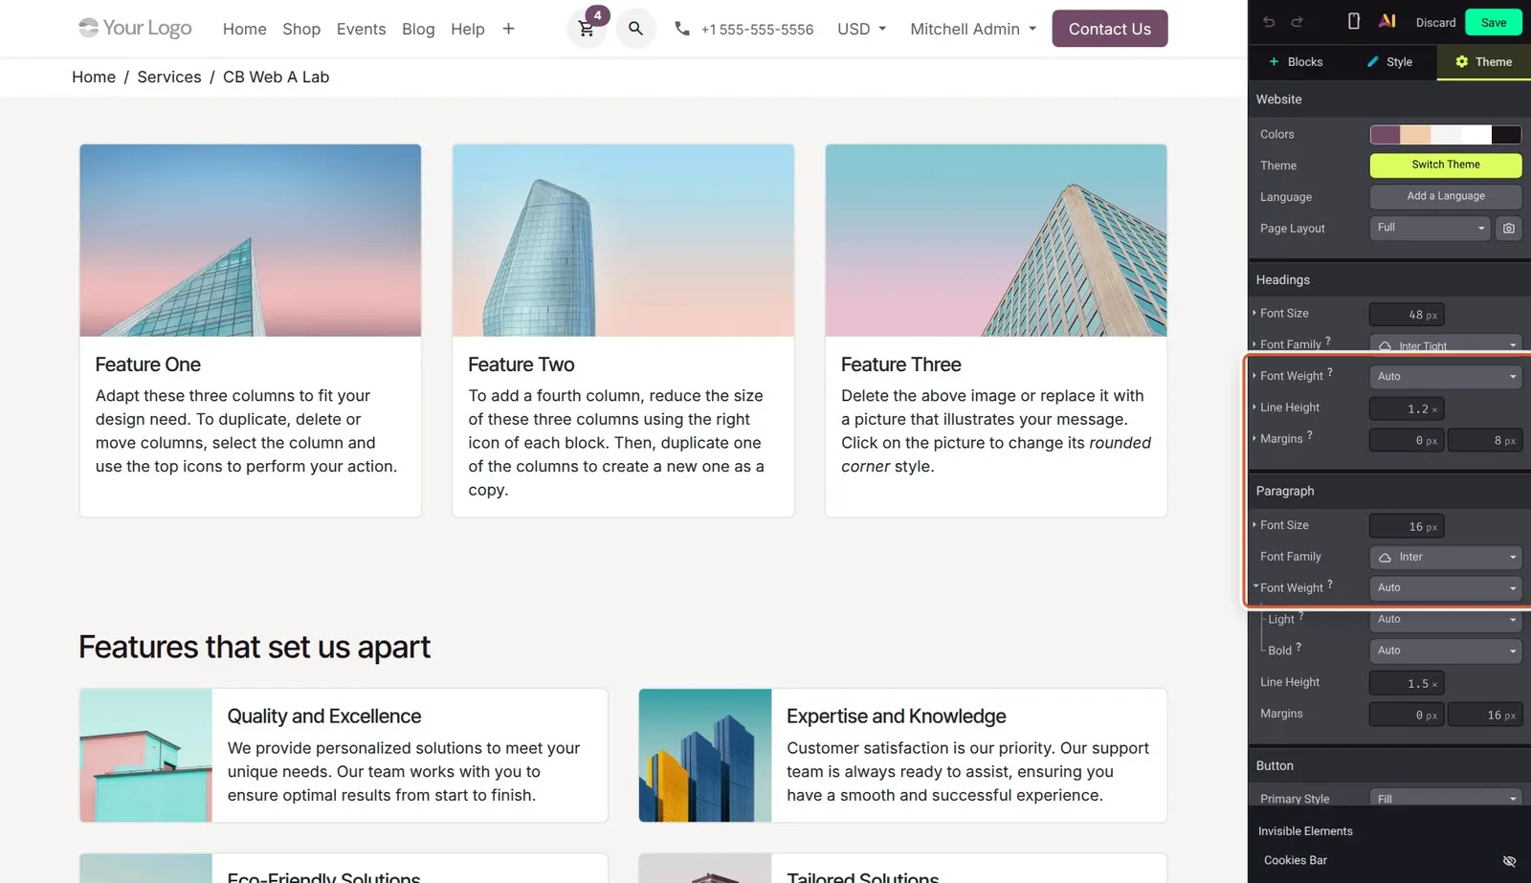Click Discard to drop changes
Viewport: 1531px width, 883px height.
tap(1435, 22)
